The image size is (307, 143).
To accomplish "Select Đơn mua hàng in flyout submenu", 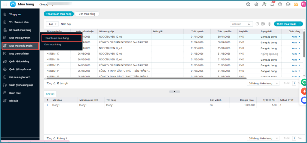I will [52, 44].
